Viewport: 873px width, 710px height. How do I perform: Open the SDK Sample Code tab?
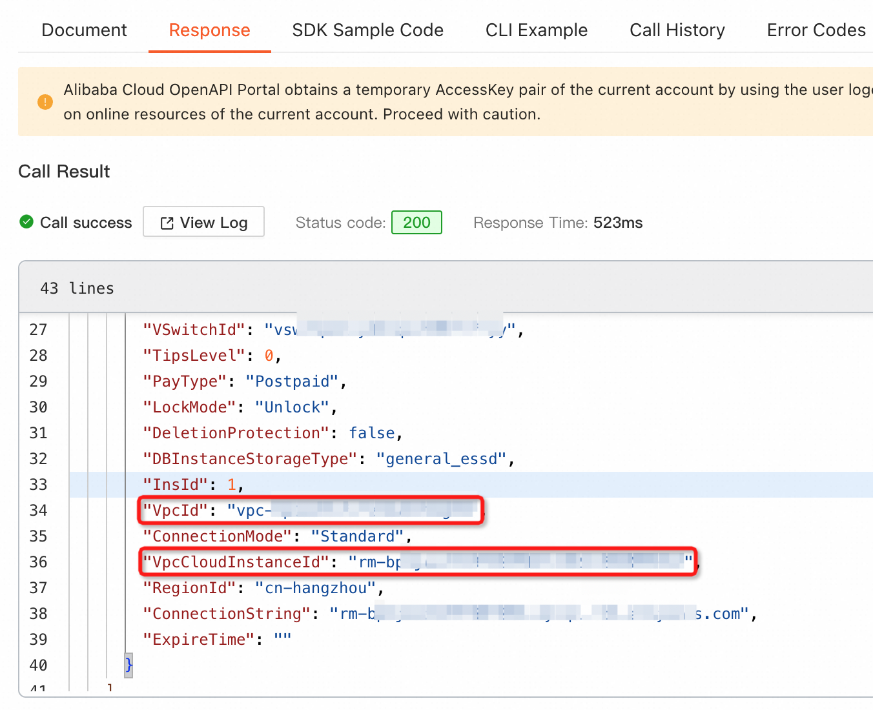pyautogui.click(x=367, y=30)
